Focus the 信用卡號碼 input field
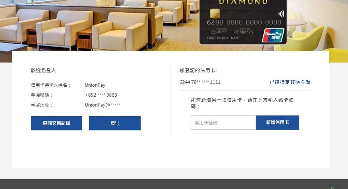 (223, 123)
